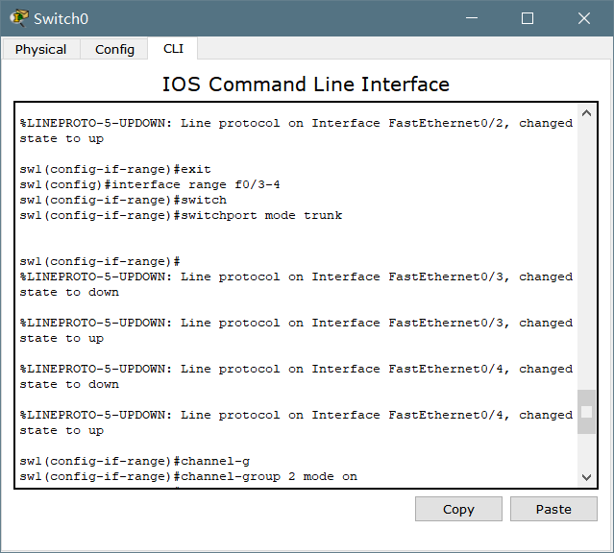The width and height of the screenshot is (614, 553).
Task: Open the Config tab
Action: pos(114,50)
